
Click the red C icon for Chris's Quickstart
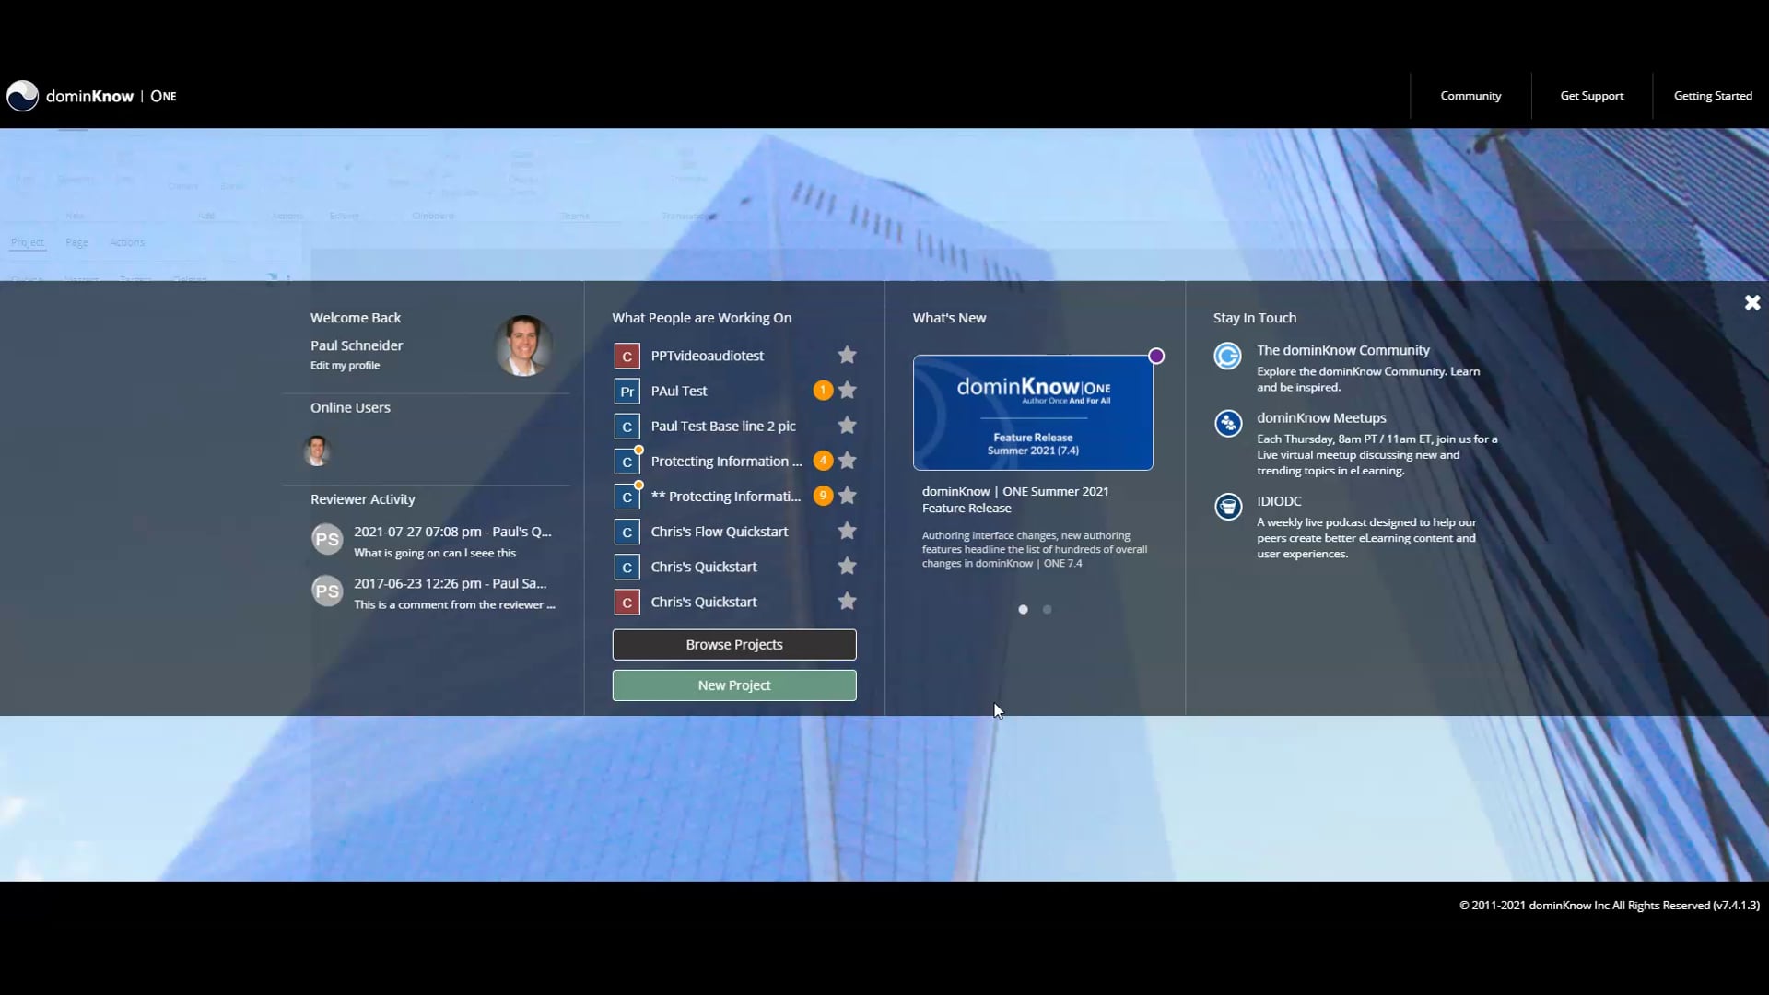627,602
